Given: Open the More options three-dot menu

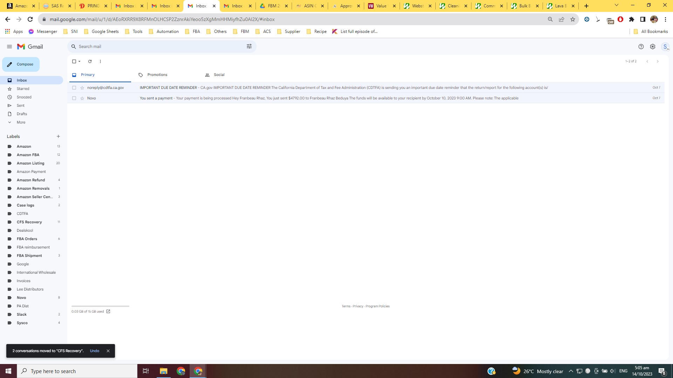Looking at the screenshot, I should pos(100,61).
